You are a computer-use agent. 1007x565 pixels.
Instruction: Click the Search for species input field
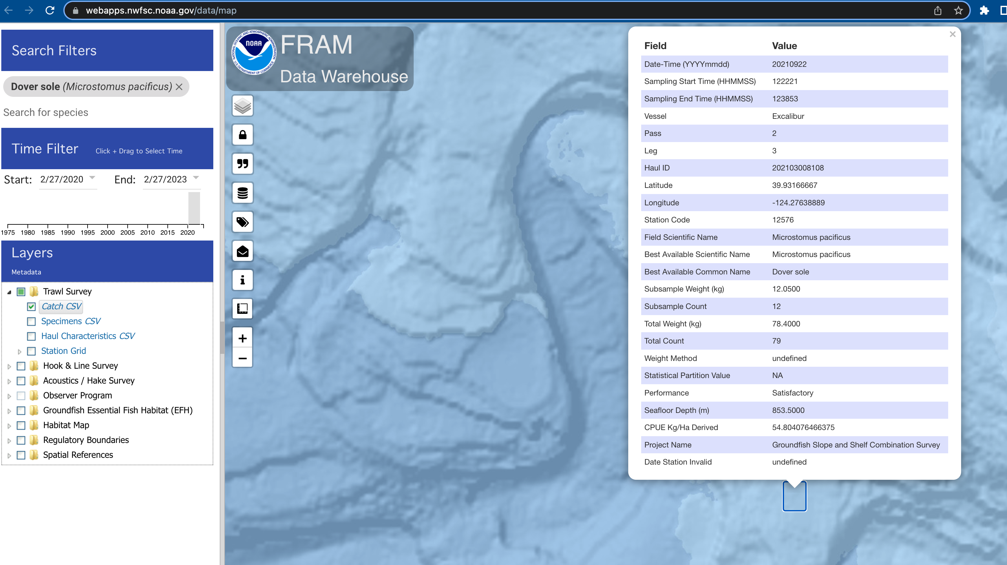click(x=107, y=112)
